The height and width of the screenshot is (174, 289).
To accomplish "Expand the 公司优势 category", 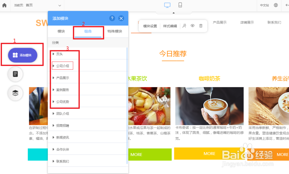I will 87,102.
